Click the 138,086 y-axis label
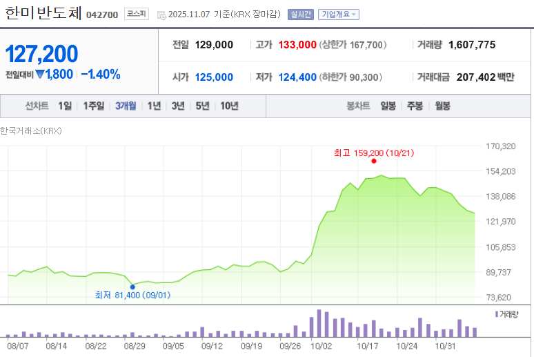Screen dimensions: 534x357 tap(501, 196)
